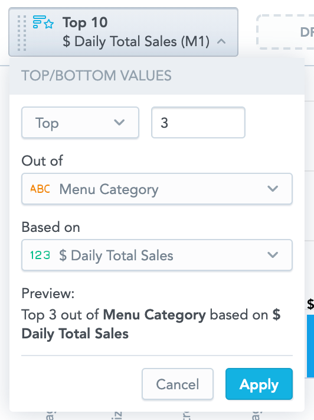The height and width of the screenshot is (420, 314).
Task: Click the orange ABC attribute icon
Action: click(x=40, y=189)
